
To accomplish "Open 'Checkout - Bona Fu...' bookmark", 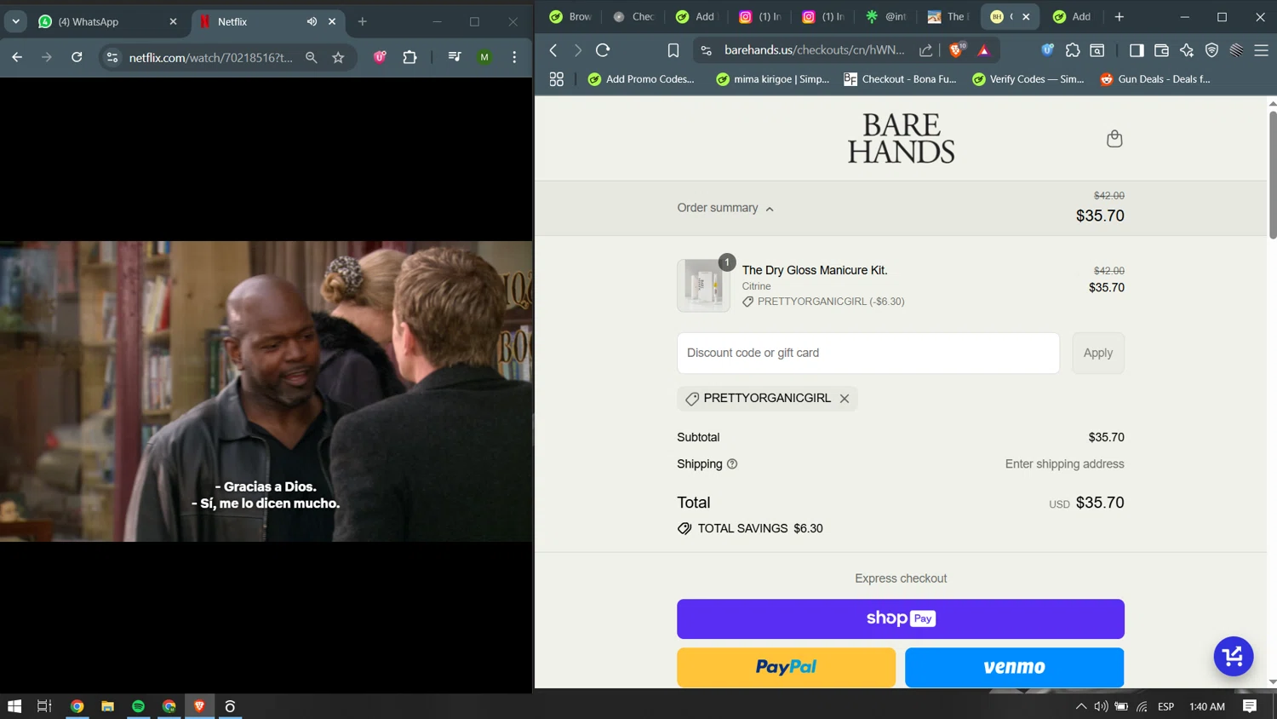I will click(900, 79).
